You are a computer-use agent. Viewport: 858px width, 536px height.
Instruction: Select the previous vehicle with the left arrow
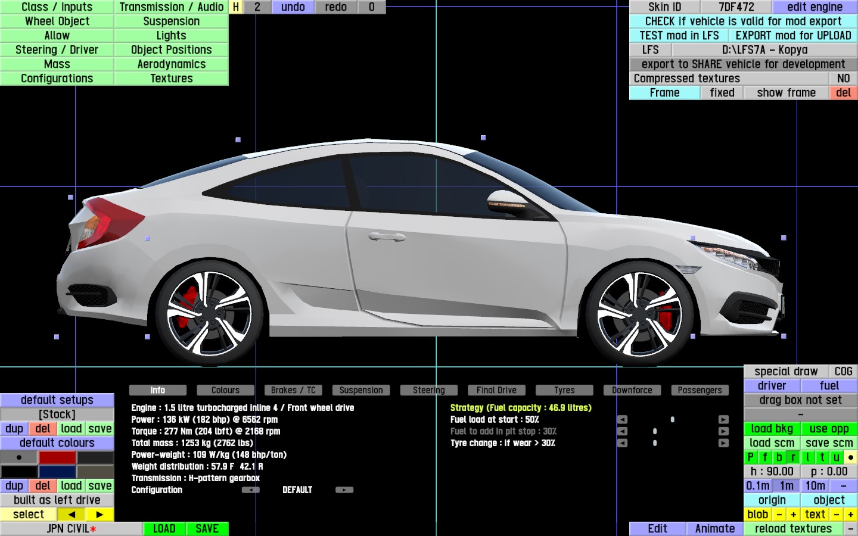71,515
